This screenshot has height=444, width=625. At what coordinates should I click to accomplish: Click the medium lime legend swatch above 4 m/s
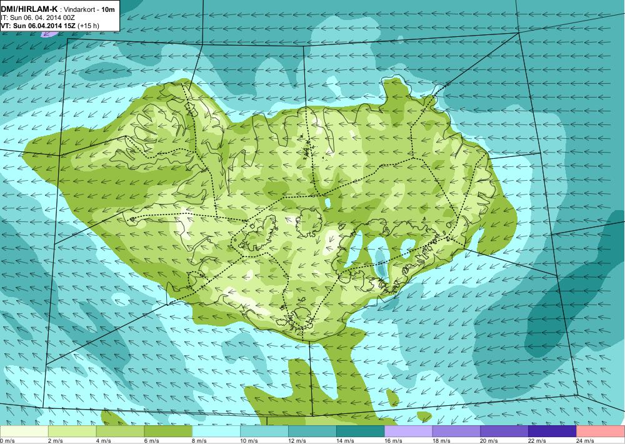click(120, 431)
